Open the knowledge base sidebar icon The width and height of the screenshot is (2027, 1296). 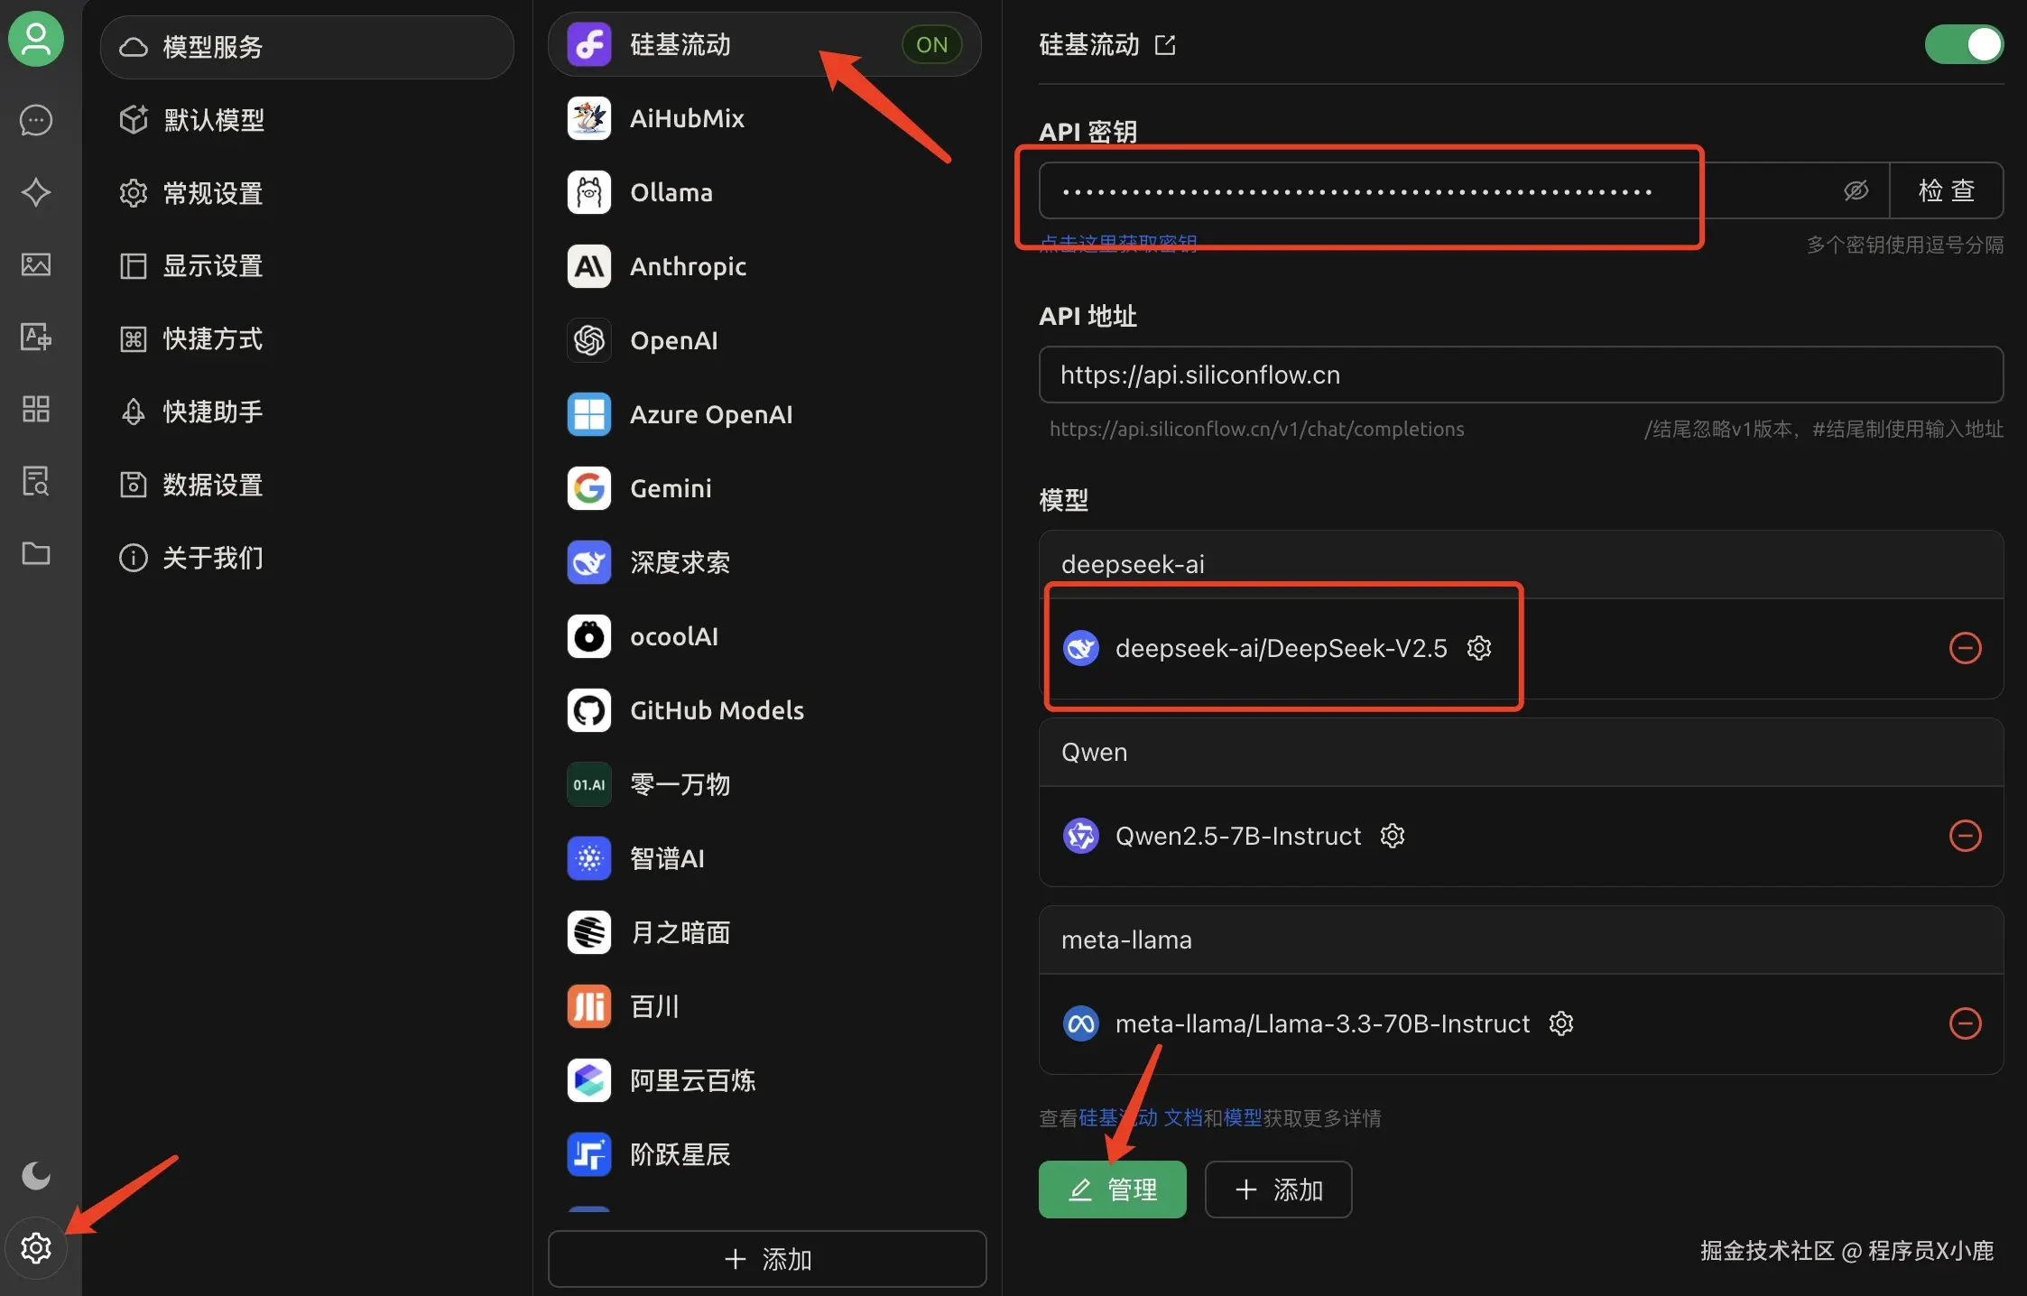(x=36, y=481)
